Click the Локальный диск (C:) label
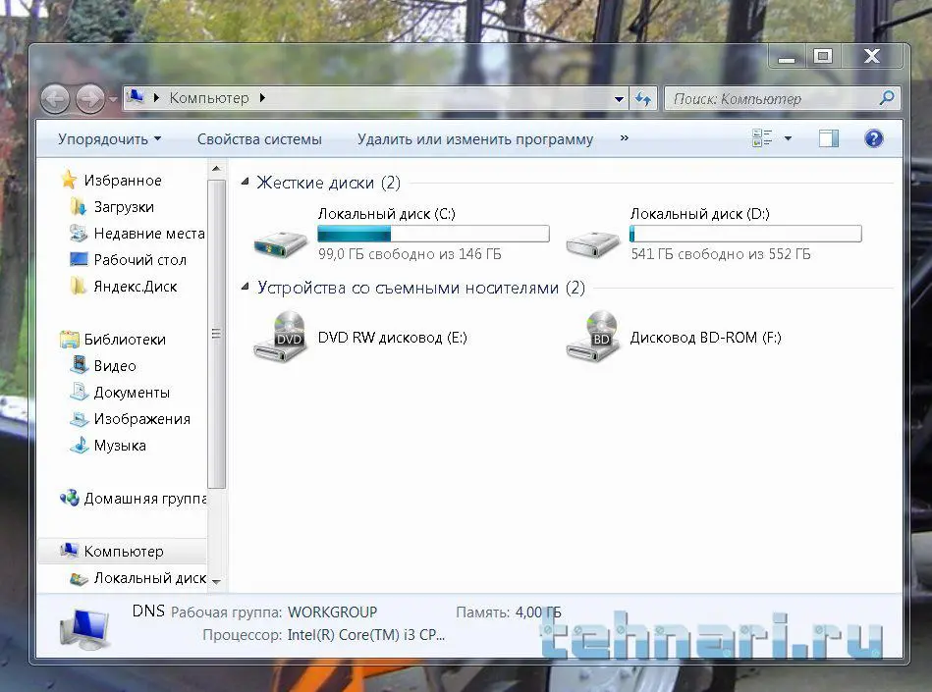This screenshot has height=692, width=932. [x=386, y=214]
